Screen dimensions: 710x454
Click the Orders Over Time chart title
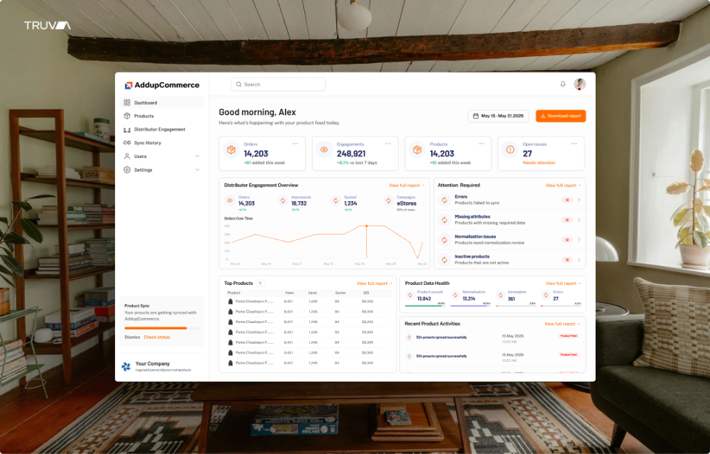pos(239,218)
